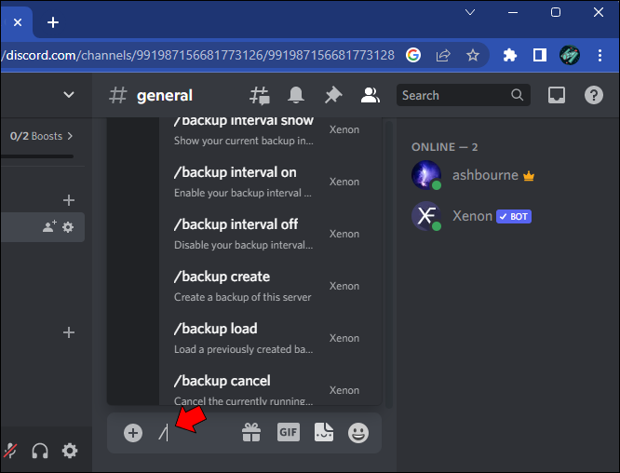Click the create invite person icon
620x473 pixels.
click(49, 226)
